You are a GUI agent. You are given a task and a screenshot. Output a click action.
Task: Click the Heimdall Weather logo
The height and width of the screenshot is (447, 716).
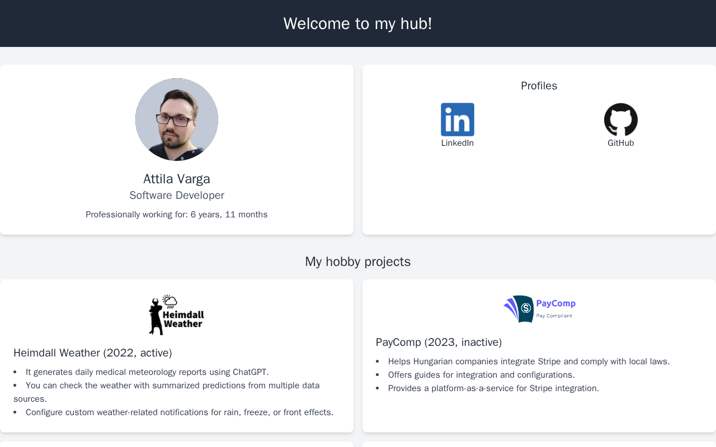pos(177,315)
